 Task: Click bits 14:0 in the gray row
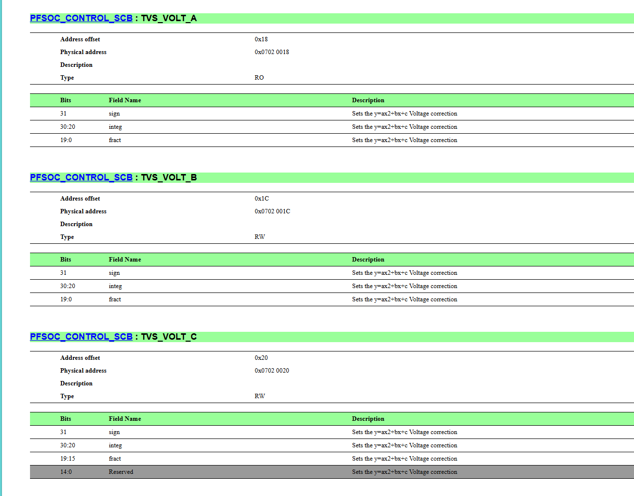tap(66, 472)
